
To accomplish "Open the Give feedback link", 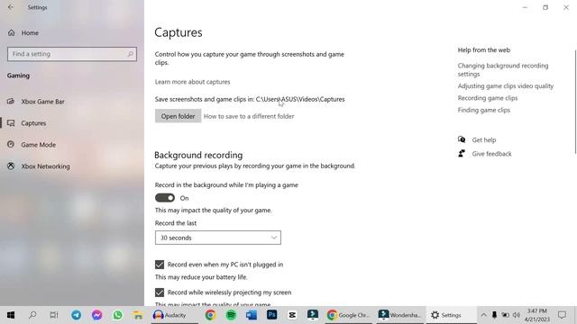I will point(491,154).
